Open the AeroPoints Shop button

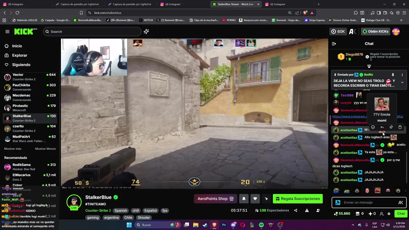[x=215, y=199]
